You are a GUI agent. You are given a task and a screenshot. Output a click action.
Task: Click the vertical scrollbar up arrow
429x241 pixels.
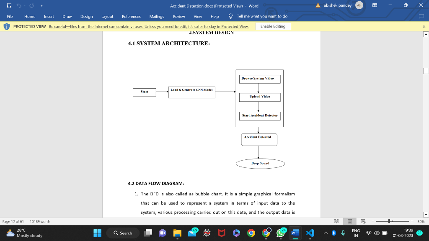(426, 34)
